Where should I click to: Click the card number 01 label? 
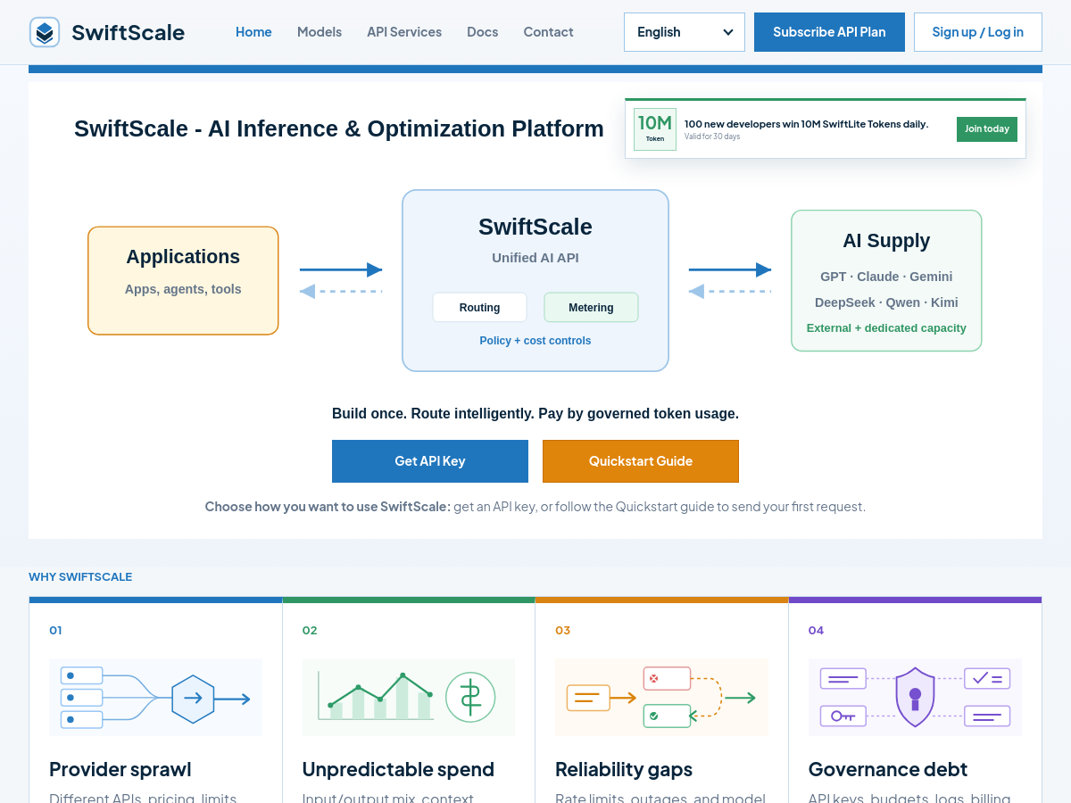(x=55, y=630)
